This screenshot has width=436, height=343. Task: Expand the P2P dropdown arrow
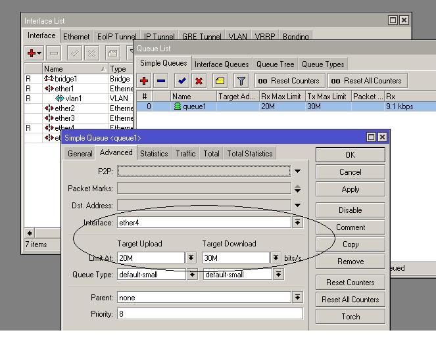[297, 171]
